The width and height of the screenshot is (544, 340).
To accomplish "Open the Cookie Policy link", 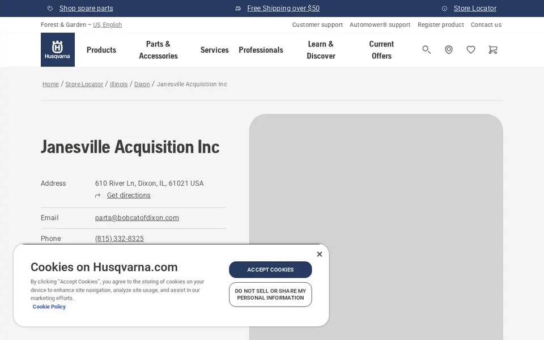I will tap(49, 307).
